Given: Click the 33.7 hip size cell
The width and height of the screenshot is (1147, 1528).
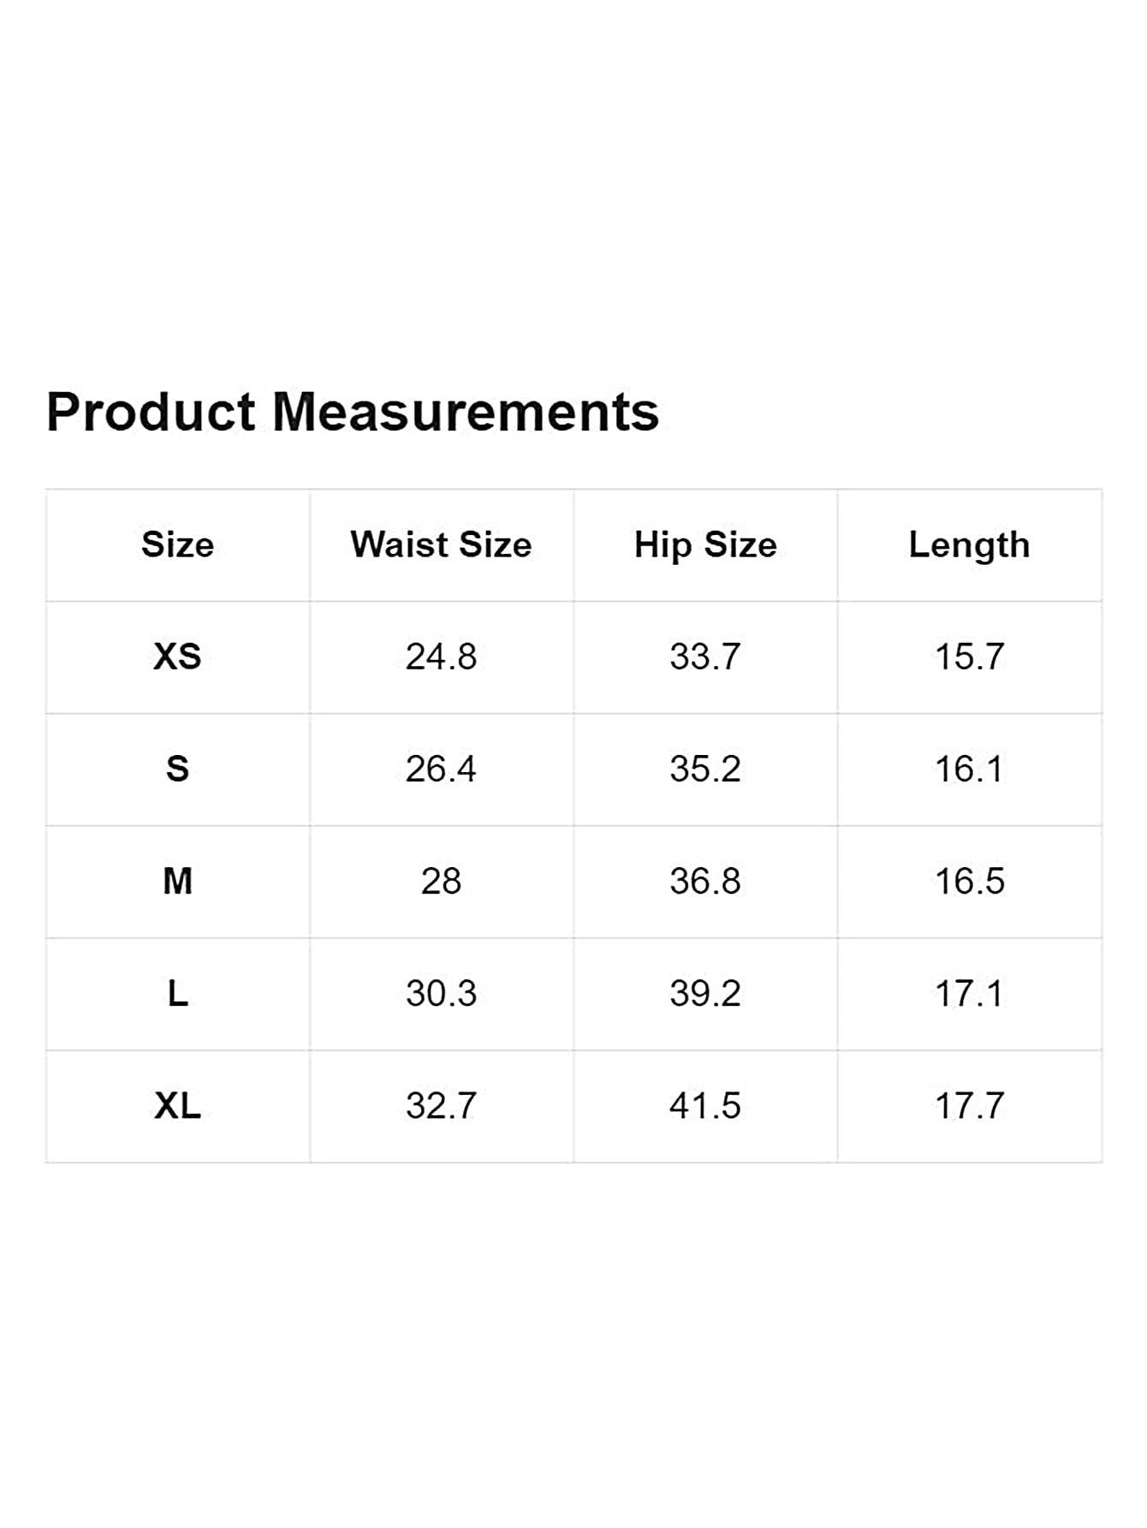Looking at the screenshot, I should tap(705, 657).
